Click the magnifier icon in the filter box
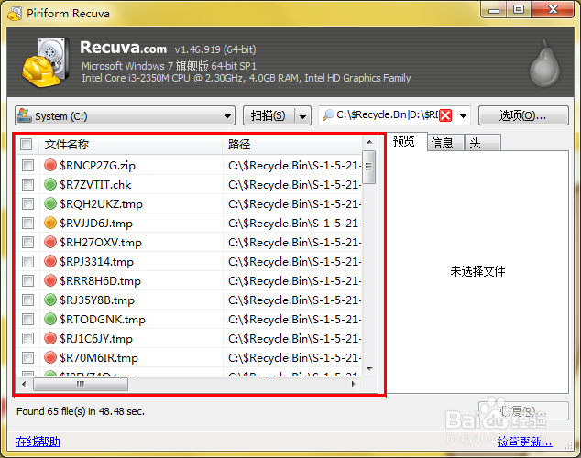 tap(328, 115)
